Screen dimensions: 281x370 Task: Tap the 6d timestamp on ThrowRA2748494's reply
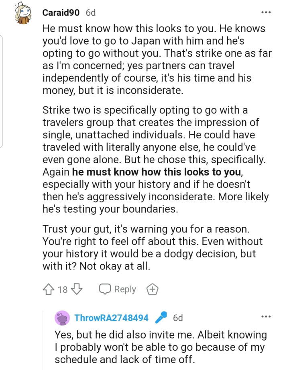click(x=178, y=318)
